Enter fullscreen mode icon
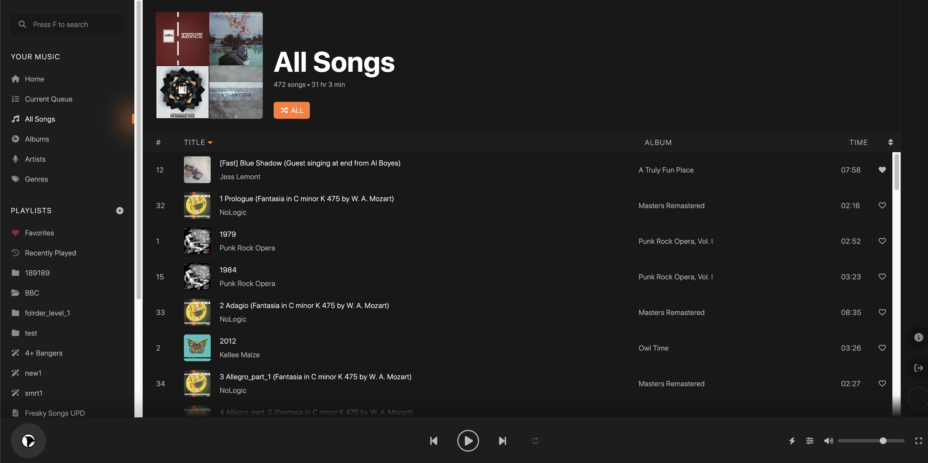 coord(918,441)
